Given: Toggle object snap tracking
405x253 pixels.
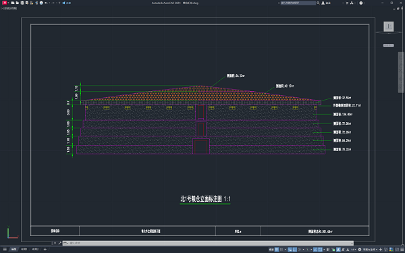Looking at the screenshot, I should click(315, 250).
